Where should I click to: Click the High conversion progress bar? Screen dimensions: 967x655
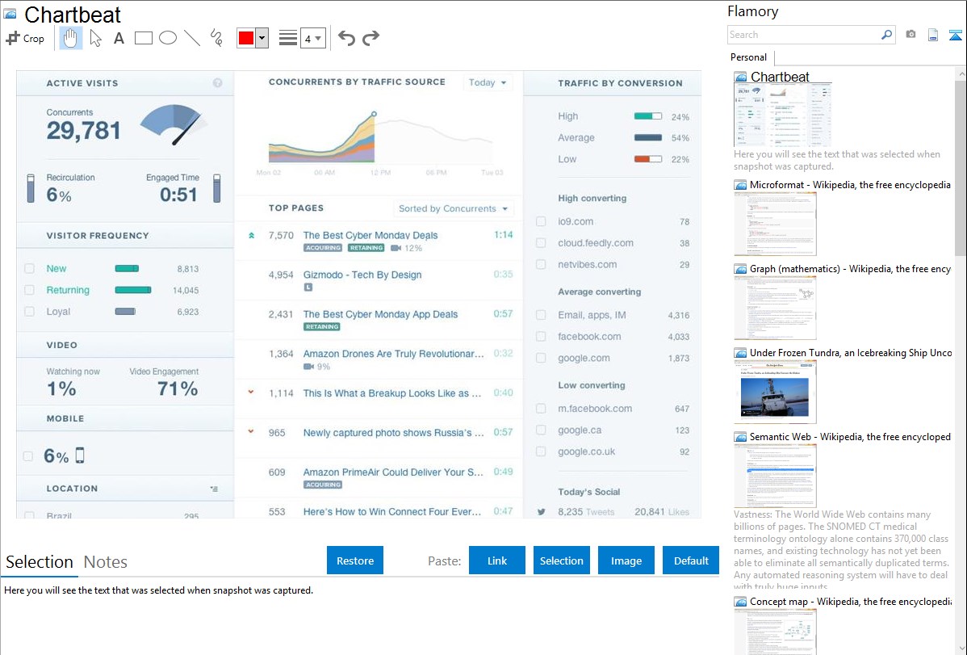[x=648, y=116]
